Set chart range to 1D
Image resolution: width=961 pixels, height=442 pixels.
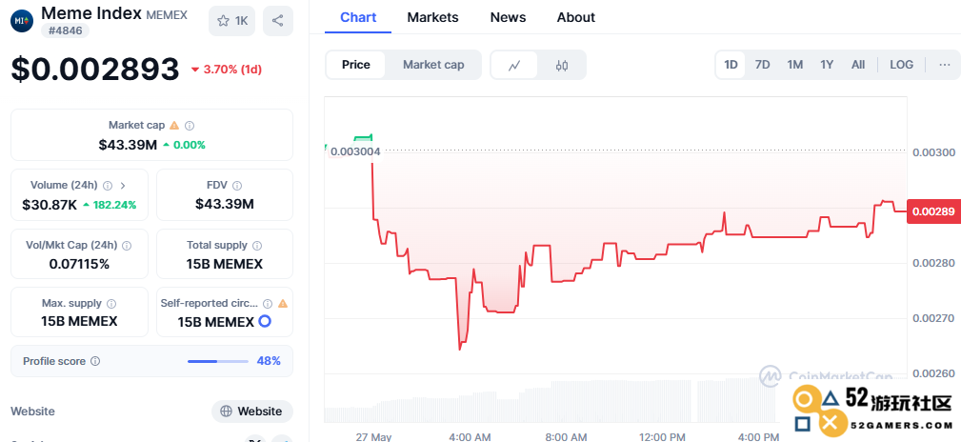[x=731, y=65]
